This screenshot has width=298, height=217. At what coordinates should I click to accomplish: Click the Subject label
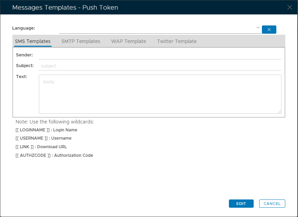[x=25, y=65]
